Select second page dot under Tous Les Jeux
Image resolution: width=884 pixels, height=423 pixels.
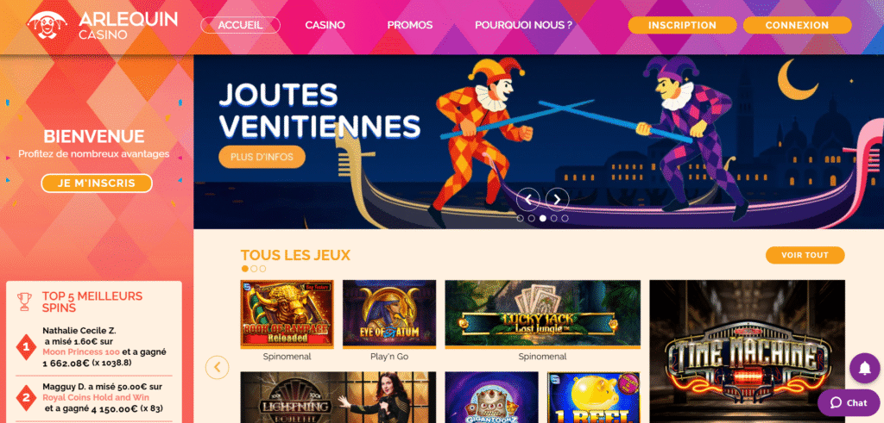[x=254, y=269]
